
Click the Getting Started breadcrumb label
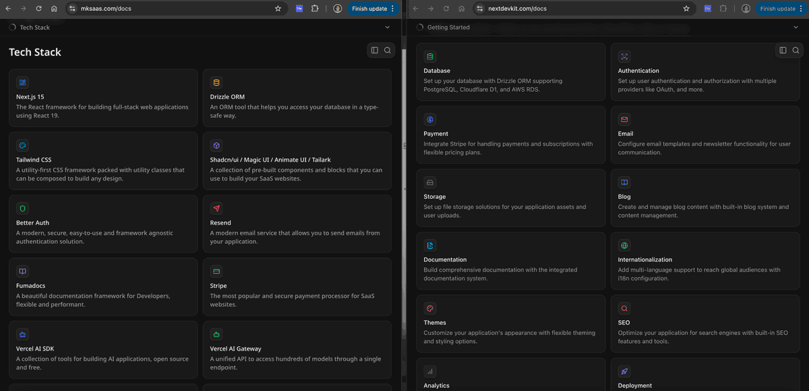click(x=448, y=28)
